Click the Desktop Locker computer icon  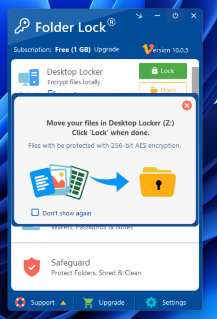pos(28,78)
